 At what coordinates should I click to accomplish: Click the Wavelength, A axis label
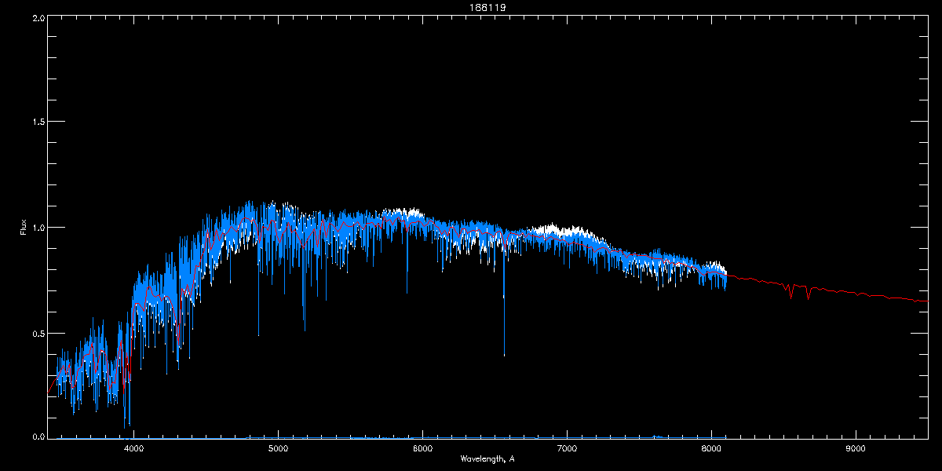(487, 458)
